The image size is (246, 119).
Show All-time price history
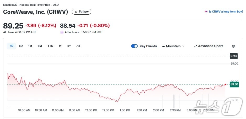click(x=78, y=46)
